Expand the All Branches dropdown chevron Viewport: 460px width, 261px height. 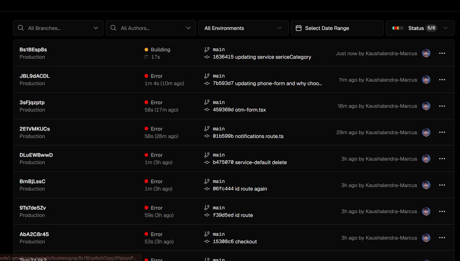click(x=96, y=28)
